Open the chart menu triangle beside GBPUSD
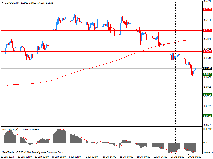 coord(3,3)
